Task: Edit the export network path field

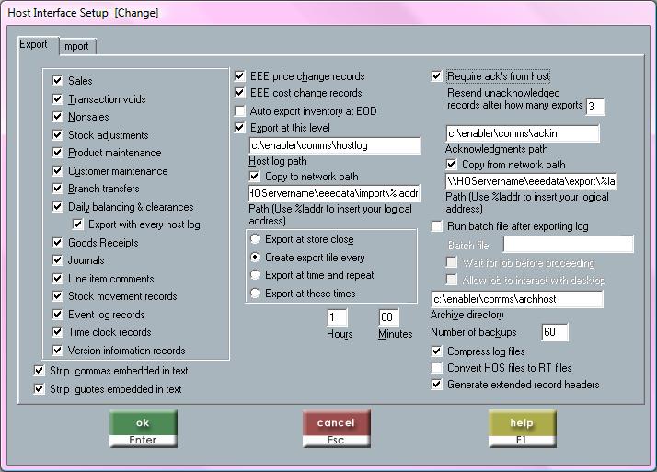Action: click(531, 181)
